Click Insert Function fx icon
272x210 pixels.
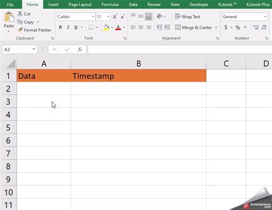click(x=80, y=49)
